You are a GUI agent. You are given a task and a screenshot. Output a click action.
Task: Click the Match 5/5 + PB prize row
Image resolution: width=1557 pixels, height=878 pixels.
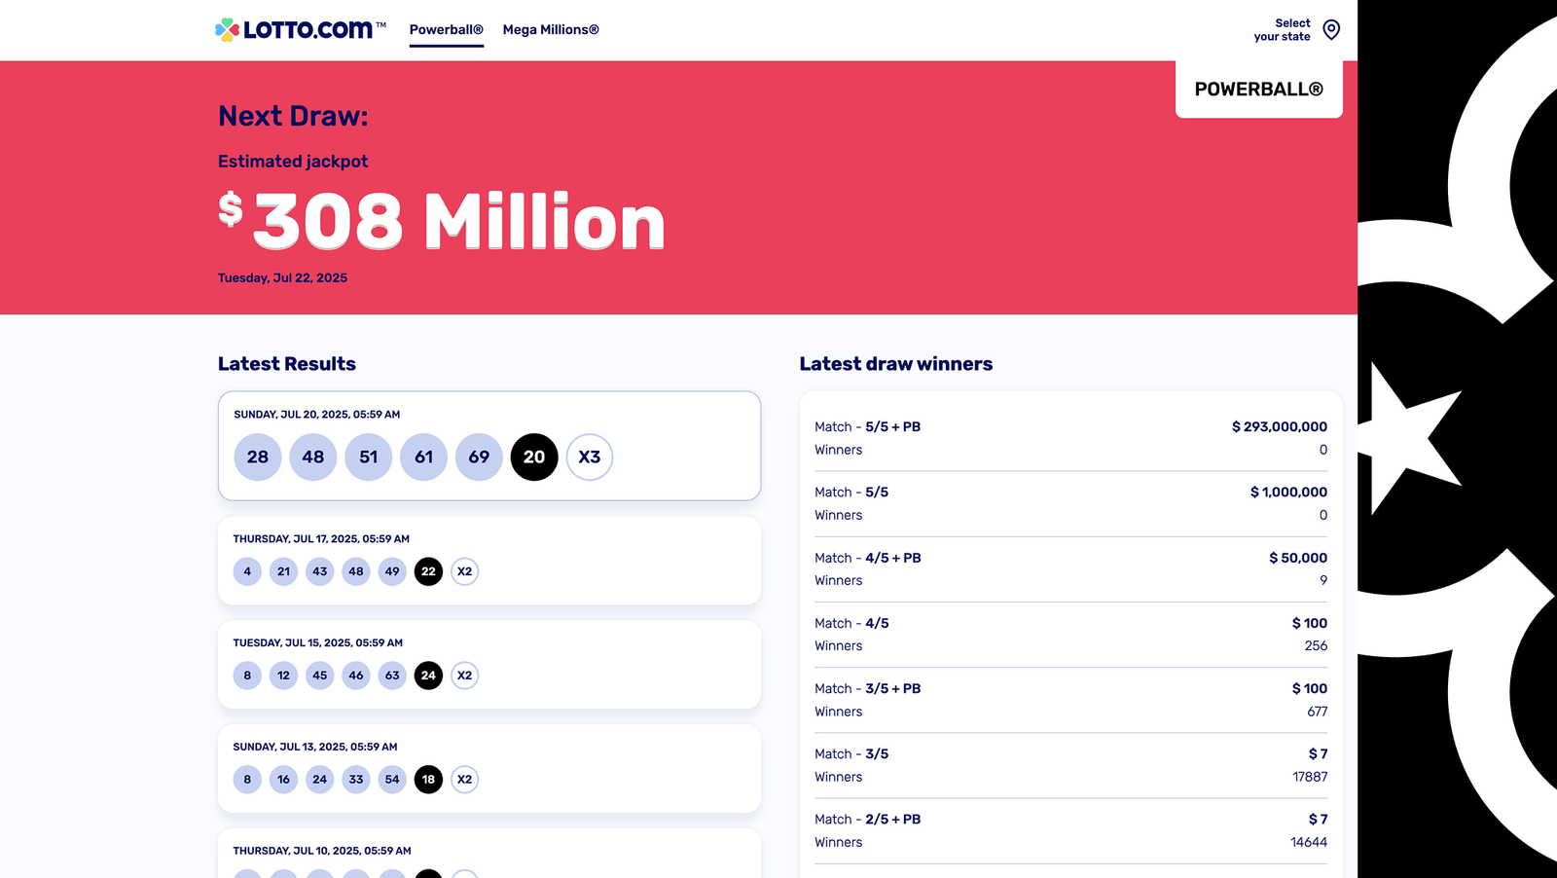point(1070,438)
